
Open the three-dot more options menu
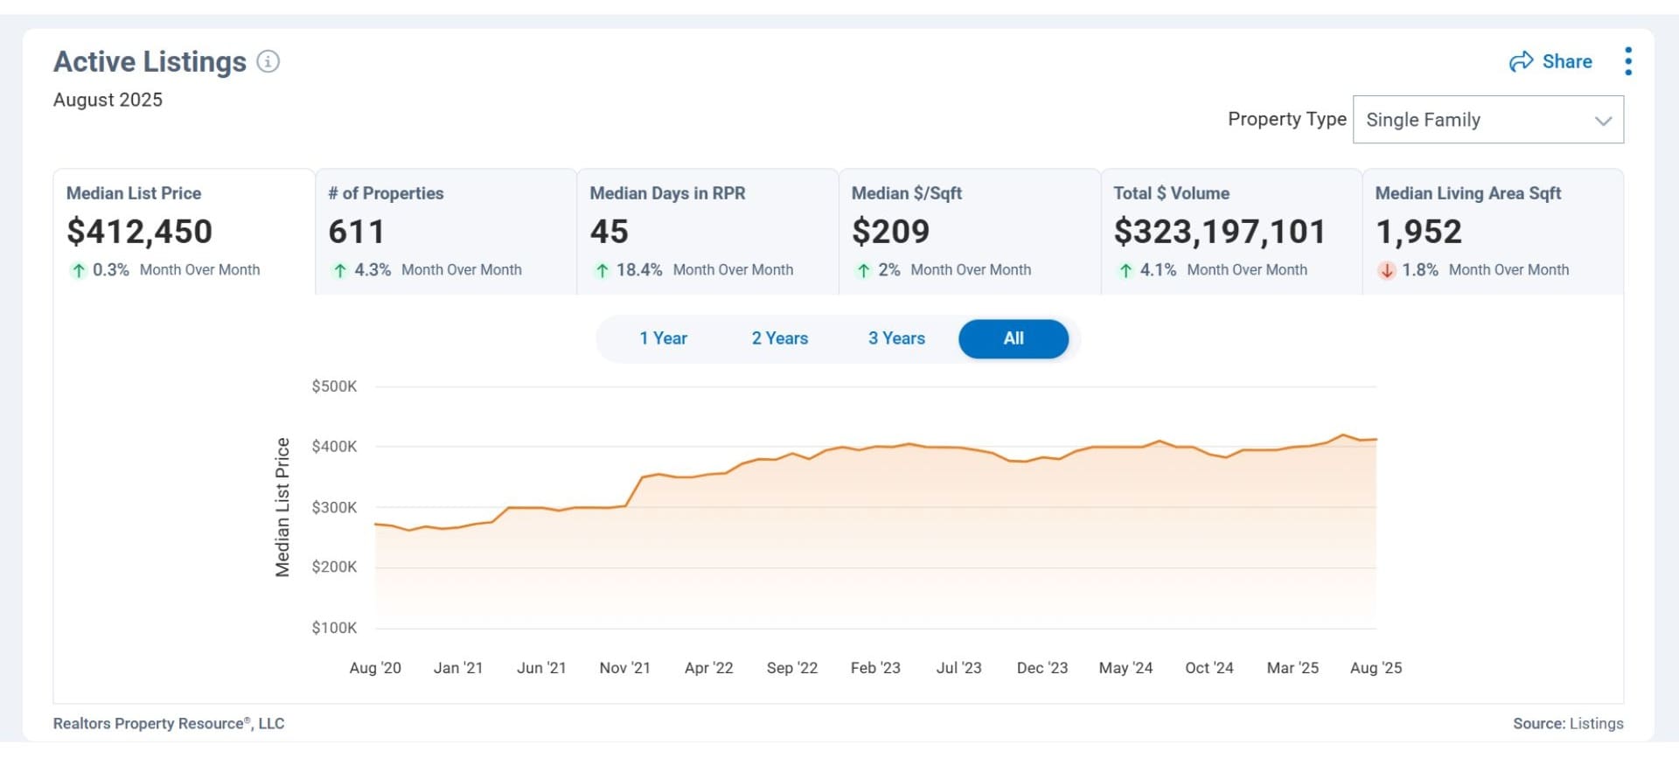coord(1627,61)
